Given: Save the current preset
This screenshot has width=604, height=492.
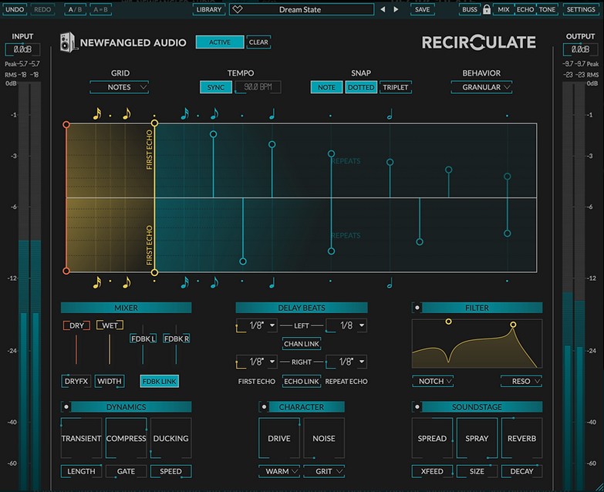Looking at the screenshot, I should (422, 9).
